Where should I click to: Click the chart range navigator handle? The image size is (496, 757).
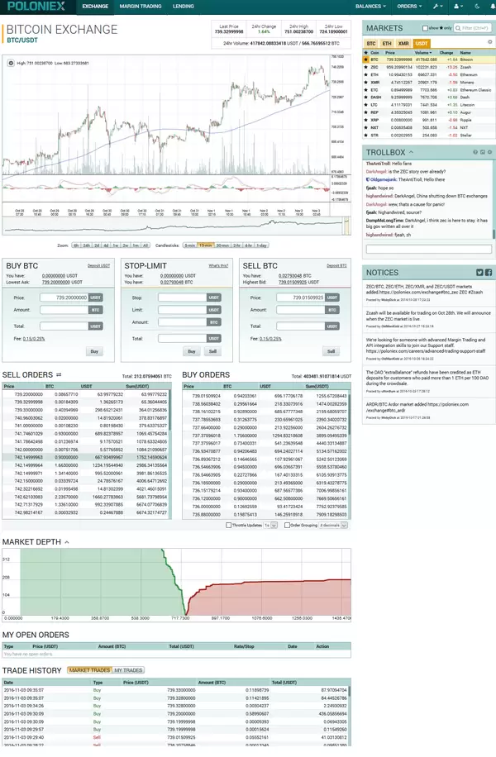click(346, 226)
